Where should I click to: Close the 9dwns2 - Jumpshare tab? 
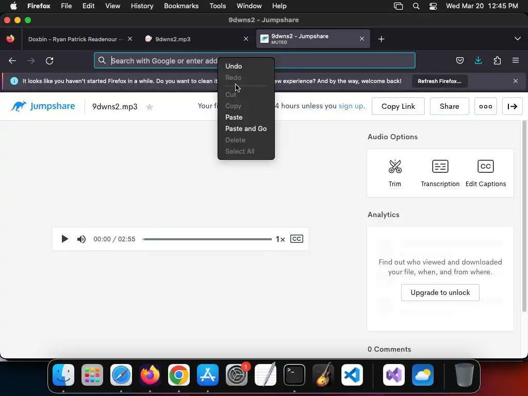click(x=361, y=39)
